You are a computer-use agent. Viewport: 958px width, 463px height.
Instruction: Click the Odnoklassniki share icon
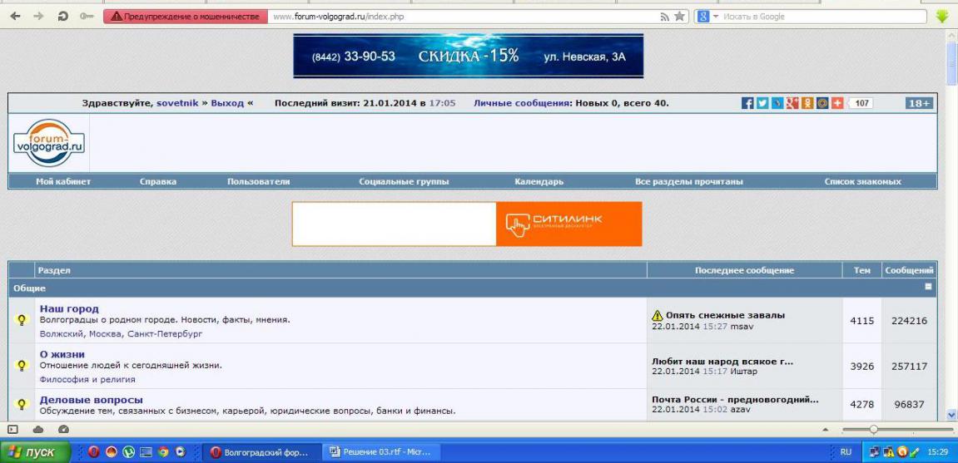point(807,103)
